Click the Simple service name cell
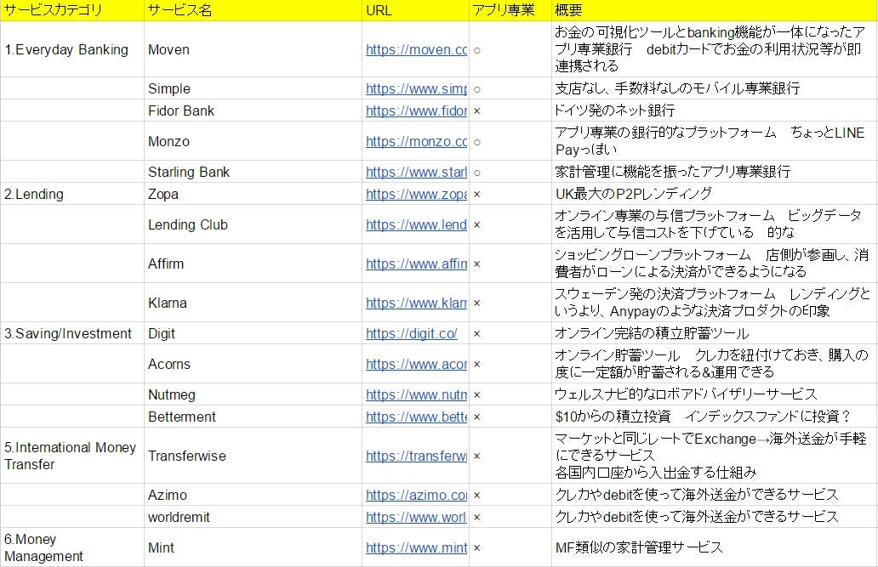This screenshot has height=567, width=878. [253, 88]
